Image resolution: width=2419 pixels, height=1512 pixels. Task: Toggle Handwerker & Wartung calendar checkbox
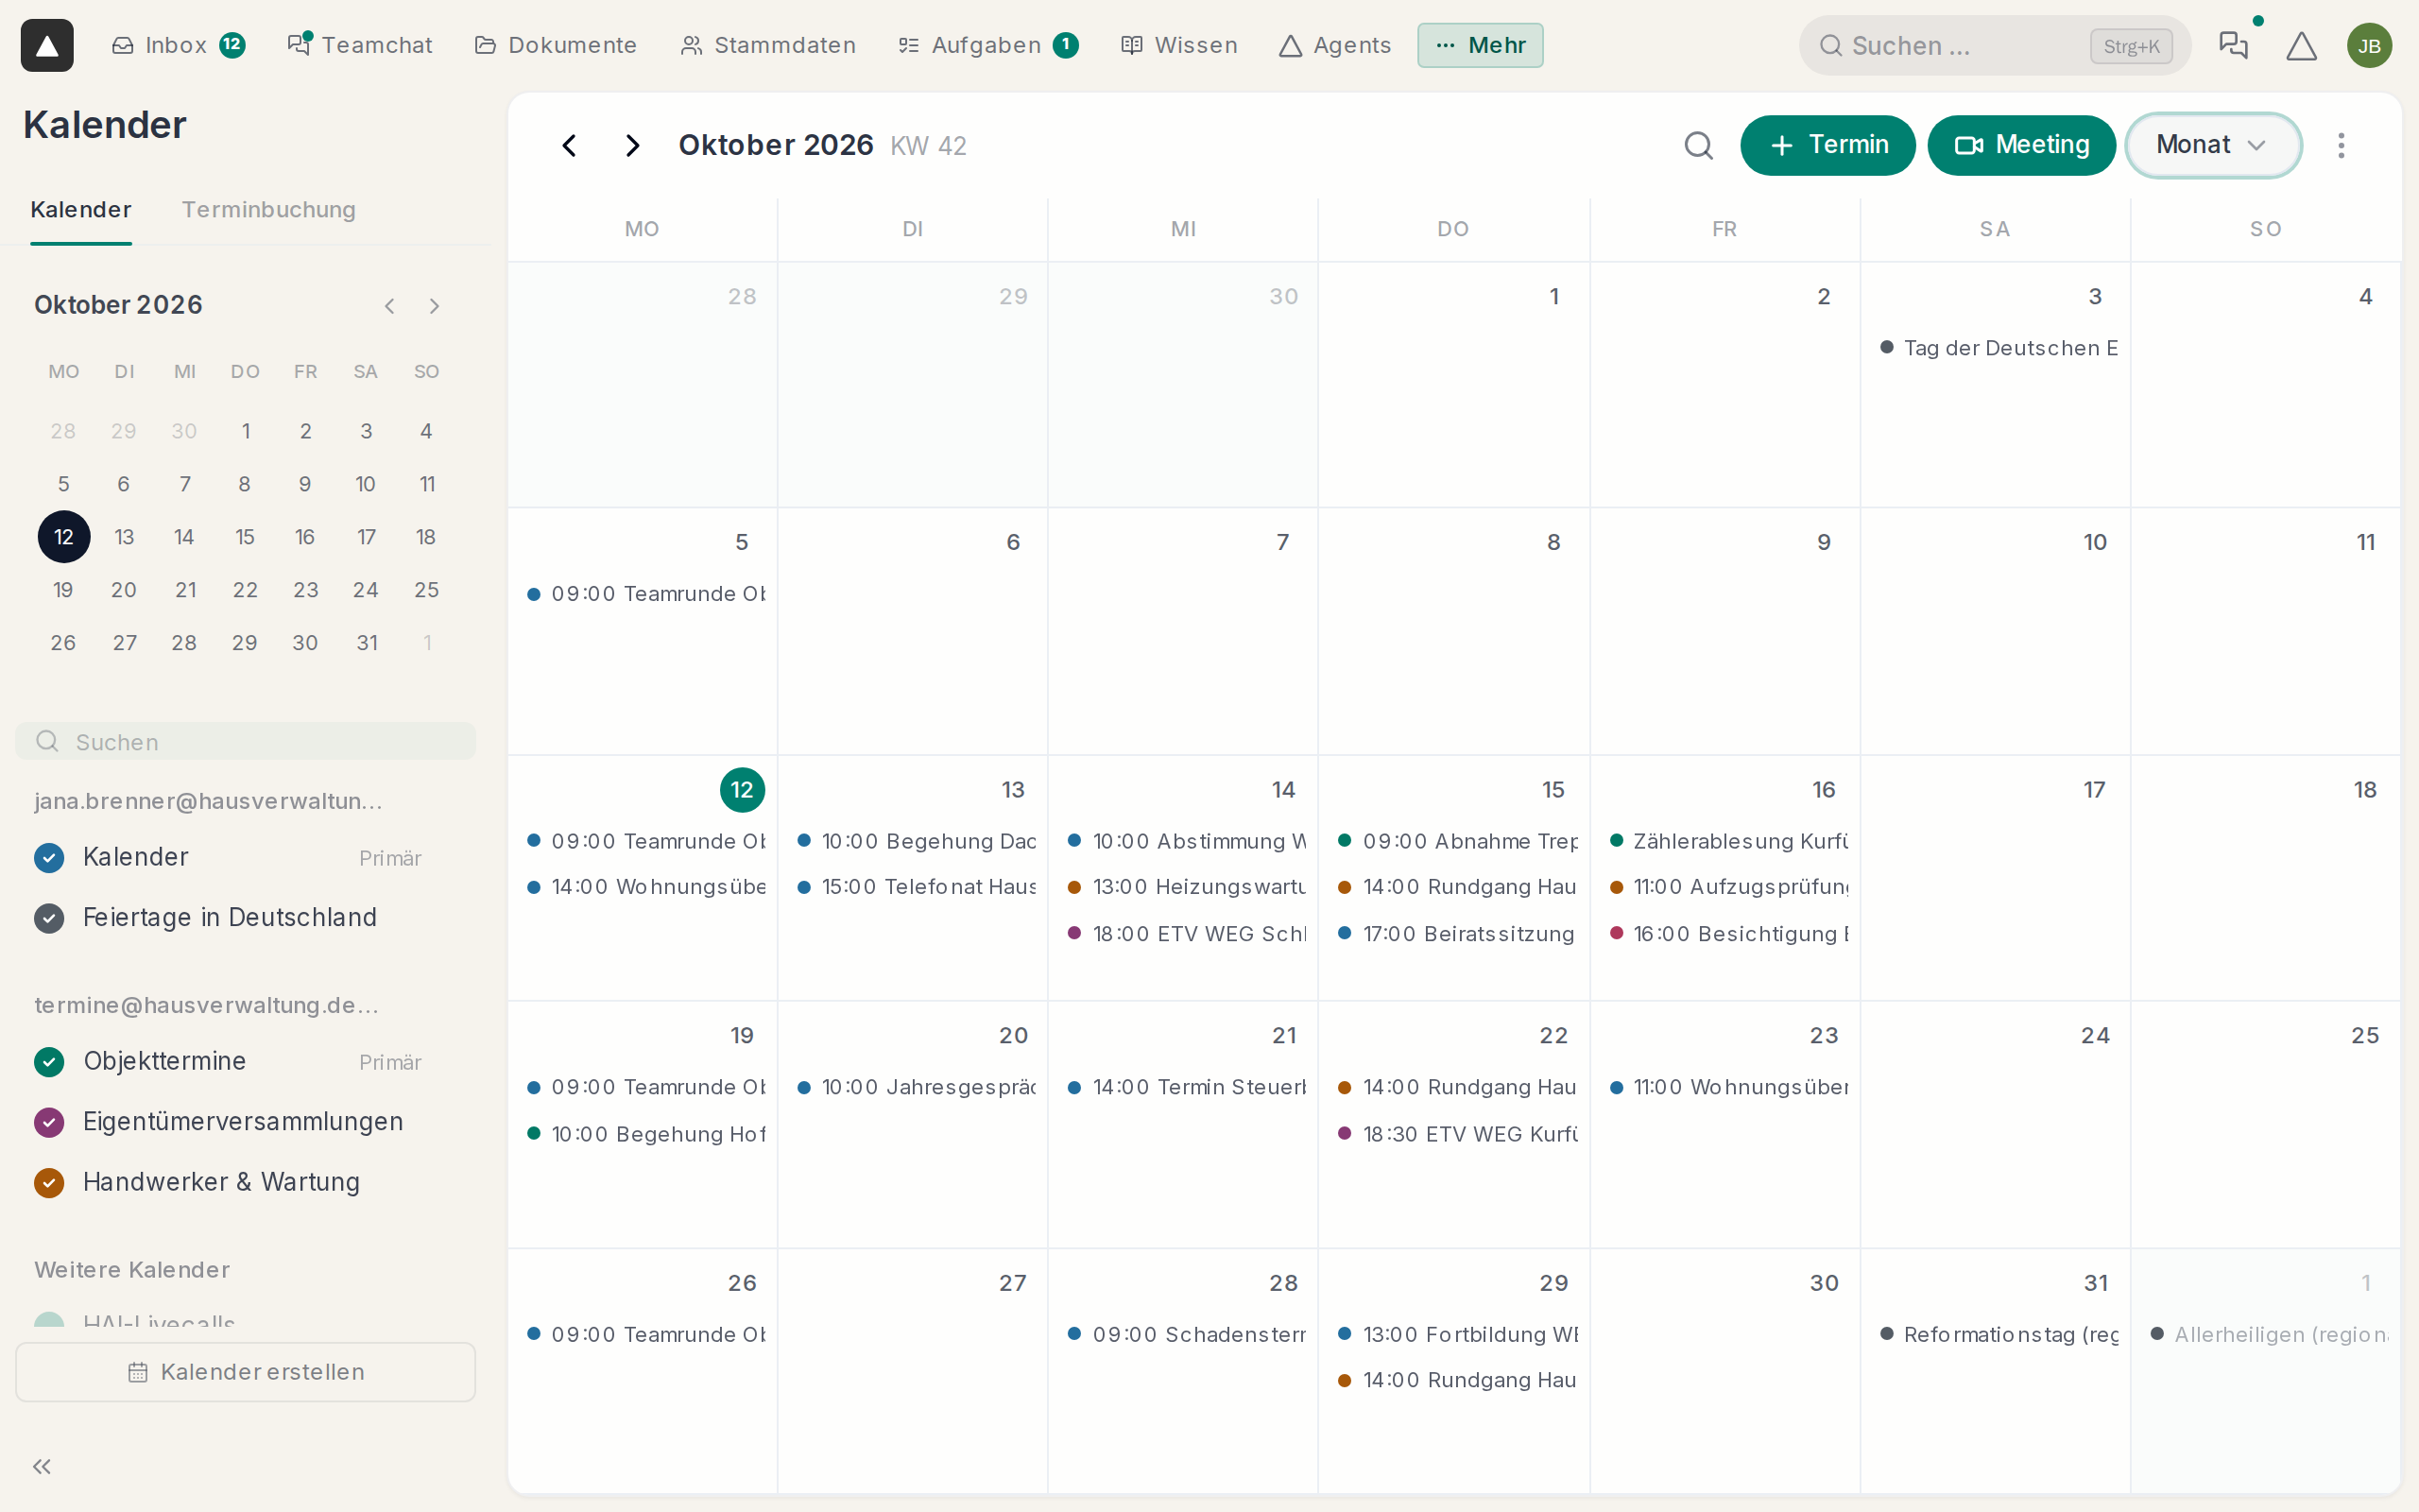click(x=49, y=1182)
